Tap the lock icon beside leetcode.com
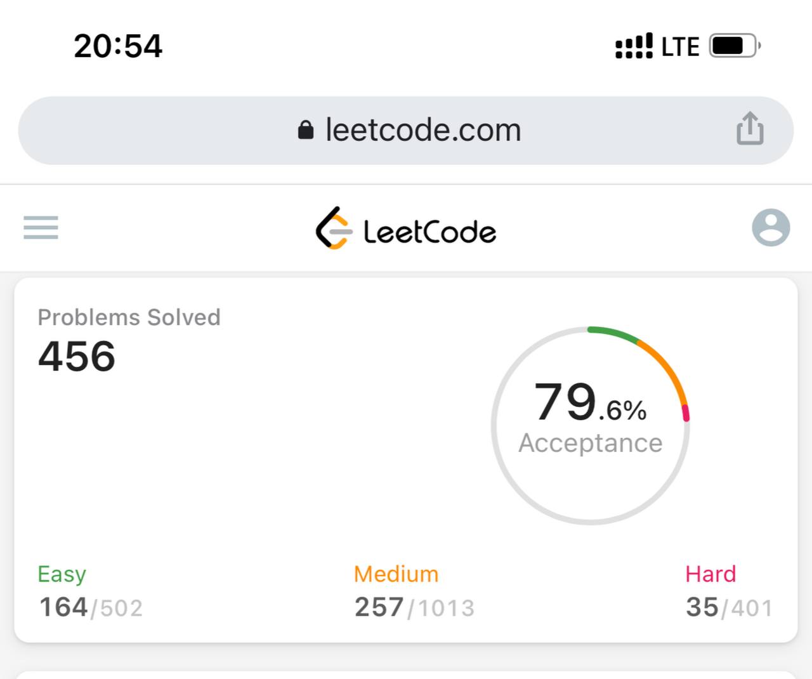 pyautogui.click(x=306, y=129)
